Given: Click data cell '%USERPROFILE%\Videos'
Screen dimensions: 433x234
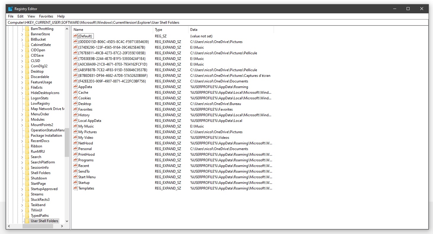Looking at the screenshot, I should [x=210, y=138].
